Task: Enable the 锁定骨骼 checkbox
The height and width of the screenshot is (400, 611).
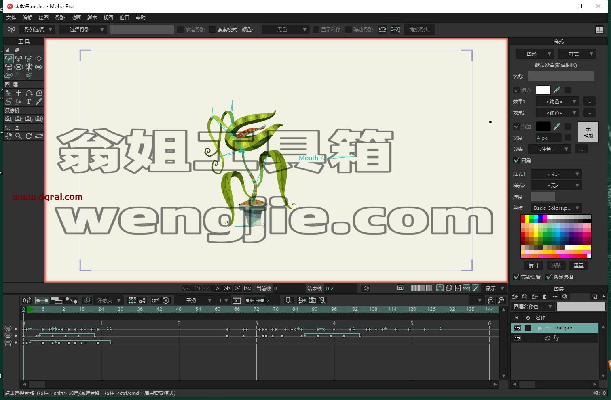Action: pyautogui.click(x=181, y=29)
